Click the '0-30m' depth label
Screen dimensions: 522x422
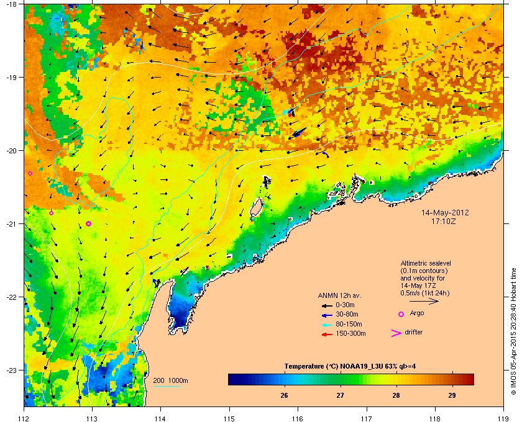pyautogui.click(x=345, y=305)
